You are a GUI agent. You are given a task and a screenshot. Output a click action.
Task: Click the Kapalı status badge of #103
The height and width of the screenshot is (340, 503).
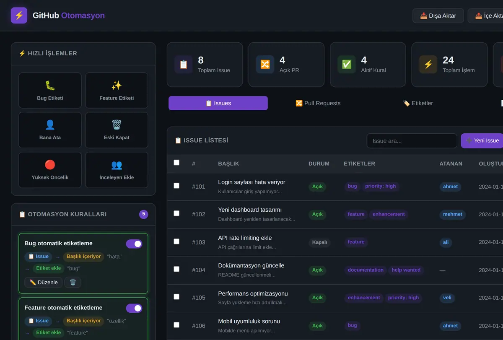pyautogui.click(x=320, y=242)
